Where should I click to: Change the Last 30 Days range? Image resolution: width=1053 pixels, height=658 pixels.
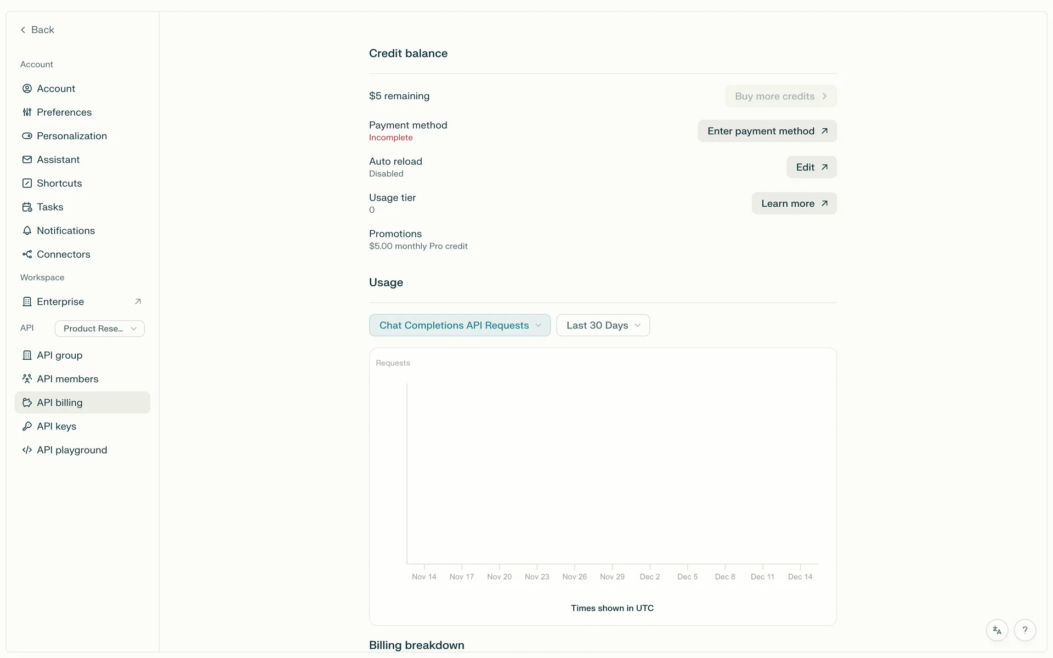coord(603,325)
